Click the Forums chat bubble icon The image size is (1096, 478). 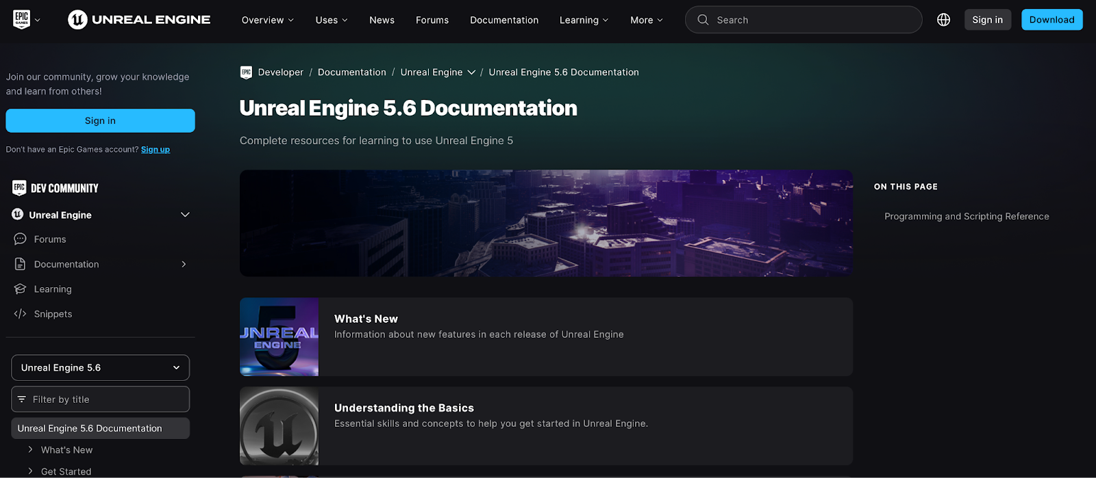tap(20, 239)
